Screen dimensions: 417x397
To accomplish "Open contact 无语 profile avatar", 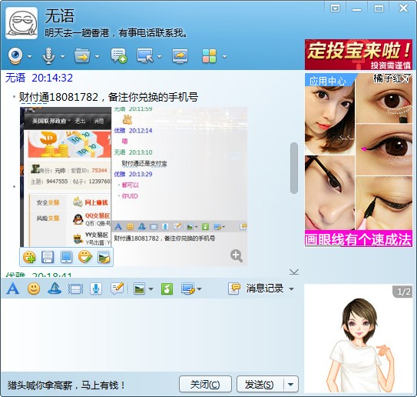I will click(22, 23).
